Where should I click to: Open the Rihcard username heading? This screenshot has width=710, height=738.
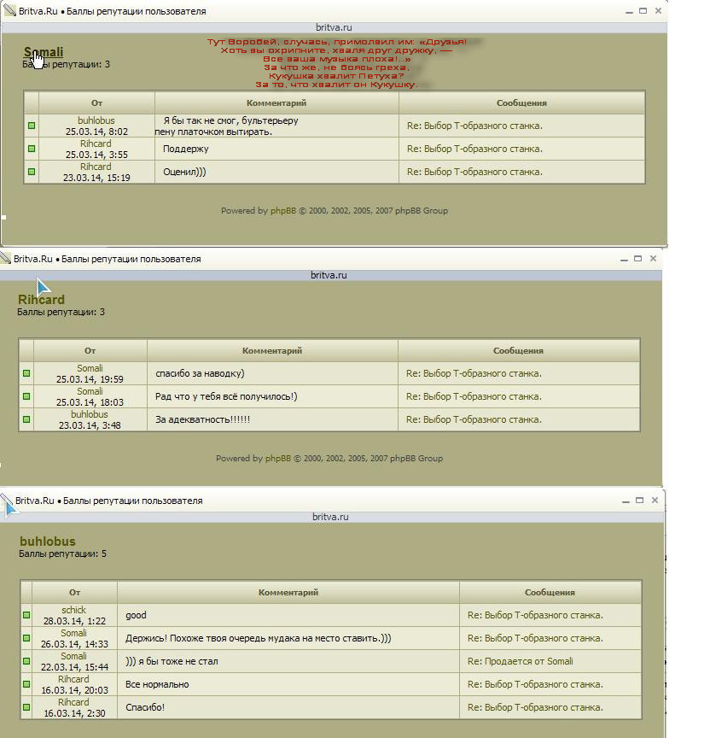click(x=41, y=300)
